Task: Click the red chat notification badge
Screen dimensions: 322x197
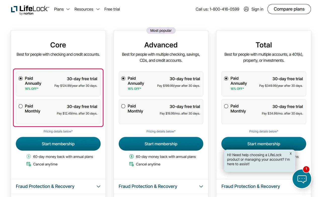Action: [x=306, y=169]
